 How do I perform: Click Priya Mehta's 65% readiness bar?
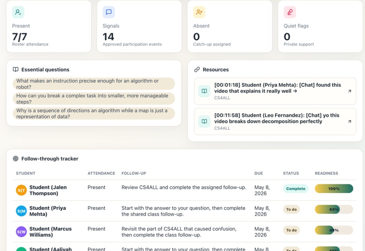click(x=334, y=209)
